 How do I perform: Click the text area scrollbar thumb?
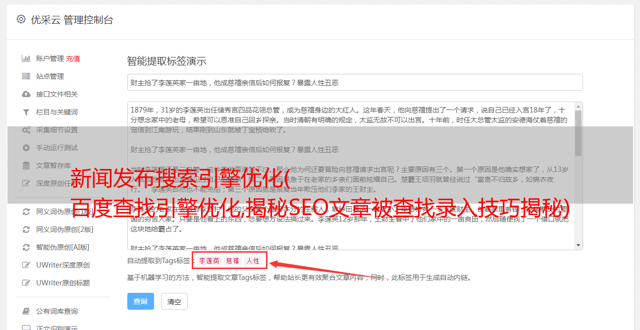point(578,133)
